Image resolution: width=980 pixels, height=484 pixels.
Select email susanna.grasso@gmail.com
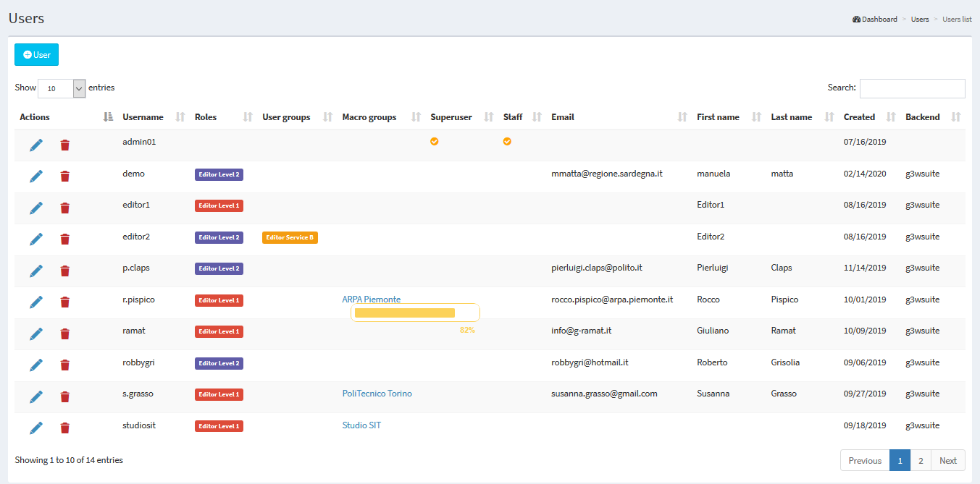(x=604, y=394)
